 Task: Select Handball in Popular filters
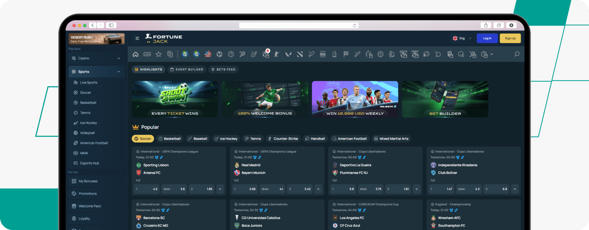tap(315, 139)
